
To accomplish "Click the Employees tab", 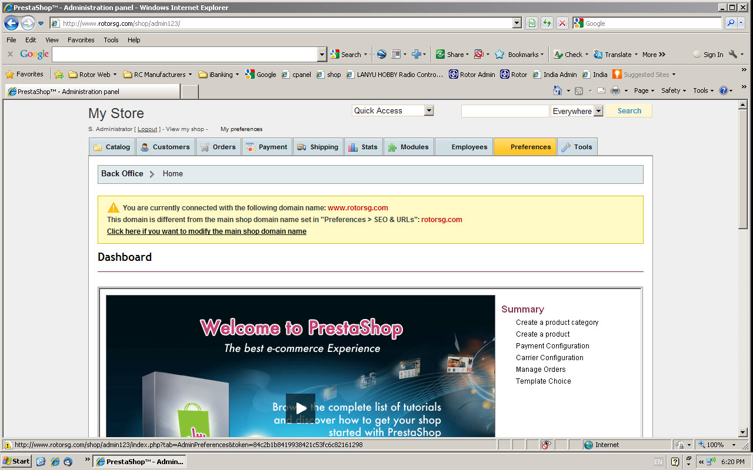I will pyautogui.click(x=464, y=147).
